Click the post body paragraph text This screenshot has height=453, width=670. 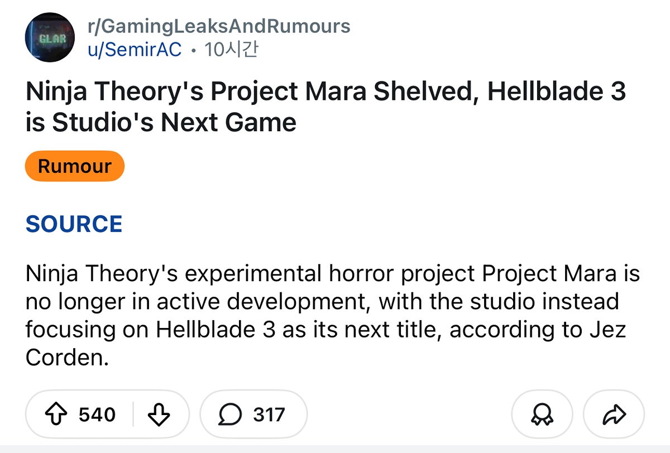332,316
